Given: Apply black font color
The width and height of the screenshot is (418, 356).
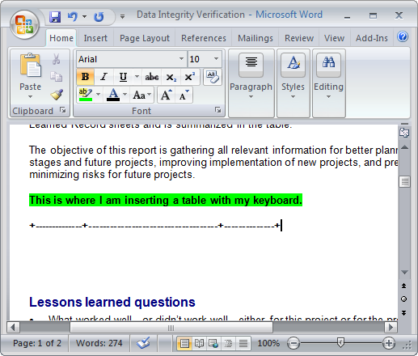Looking at the screenshot, I should click(x=113, y=95).
